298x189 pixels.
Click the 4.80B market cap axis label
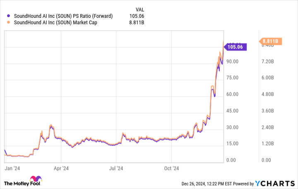(268, 94)
